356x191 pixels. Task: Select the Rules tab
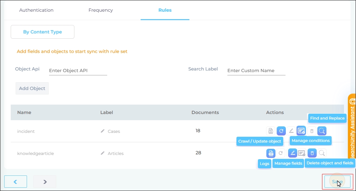coord(165,10)
